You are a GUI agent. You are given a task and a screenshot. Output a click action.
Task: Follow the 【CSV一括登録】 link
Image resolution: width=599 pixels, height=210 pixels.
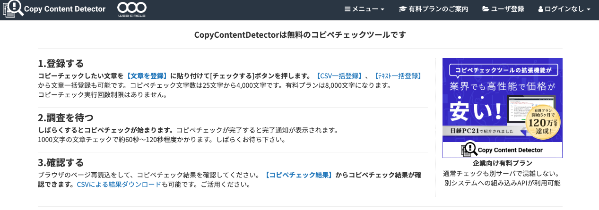pyautogui.click(x=339, y=76)
